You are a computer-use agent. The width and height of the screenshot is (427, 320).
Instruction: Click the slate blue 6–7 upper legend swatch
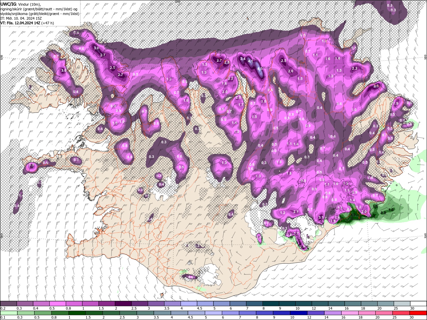click(238, 304)
